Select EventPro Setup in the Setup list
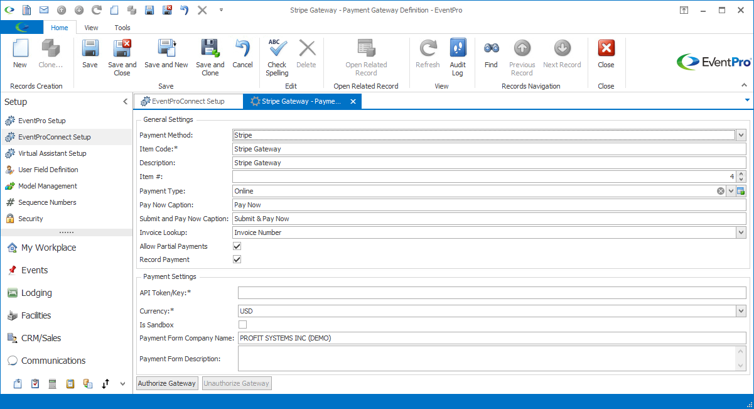Image resolution: width=754 pixels, height=409 pixels. coord(67,121)
